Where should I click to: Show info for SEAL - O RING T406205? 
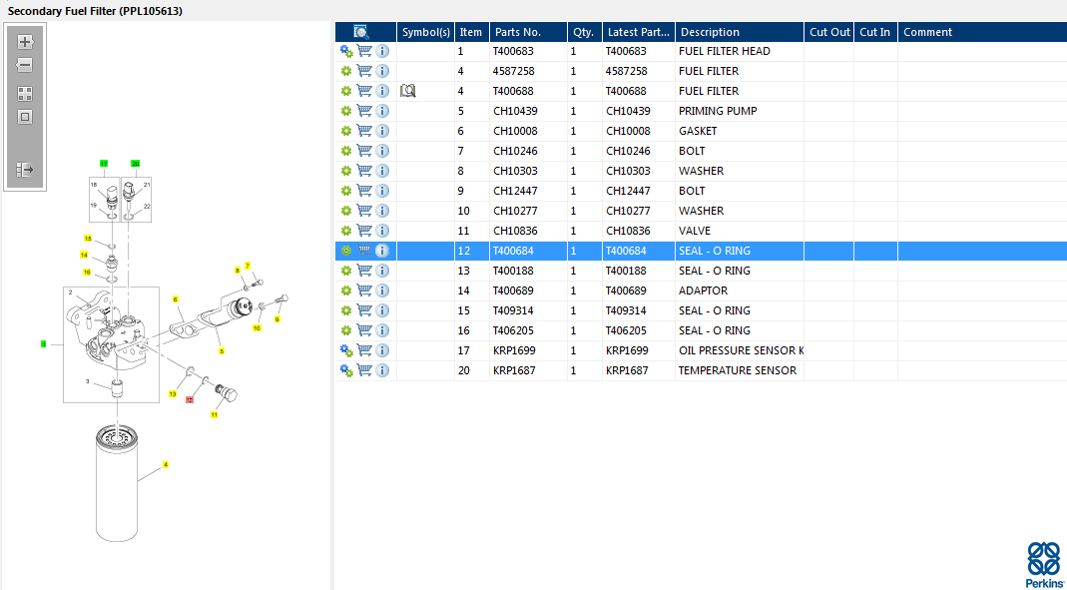[382, 330]
